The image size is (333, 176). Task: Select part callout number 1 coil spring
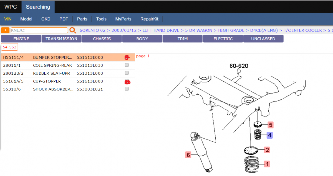(267, 164)
